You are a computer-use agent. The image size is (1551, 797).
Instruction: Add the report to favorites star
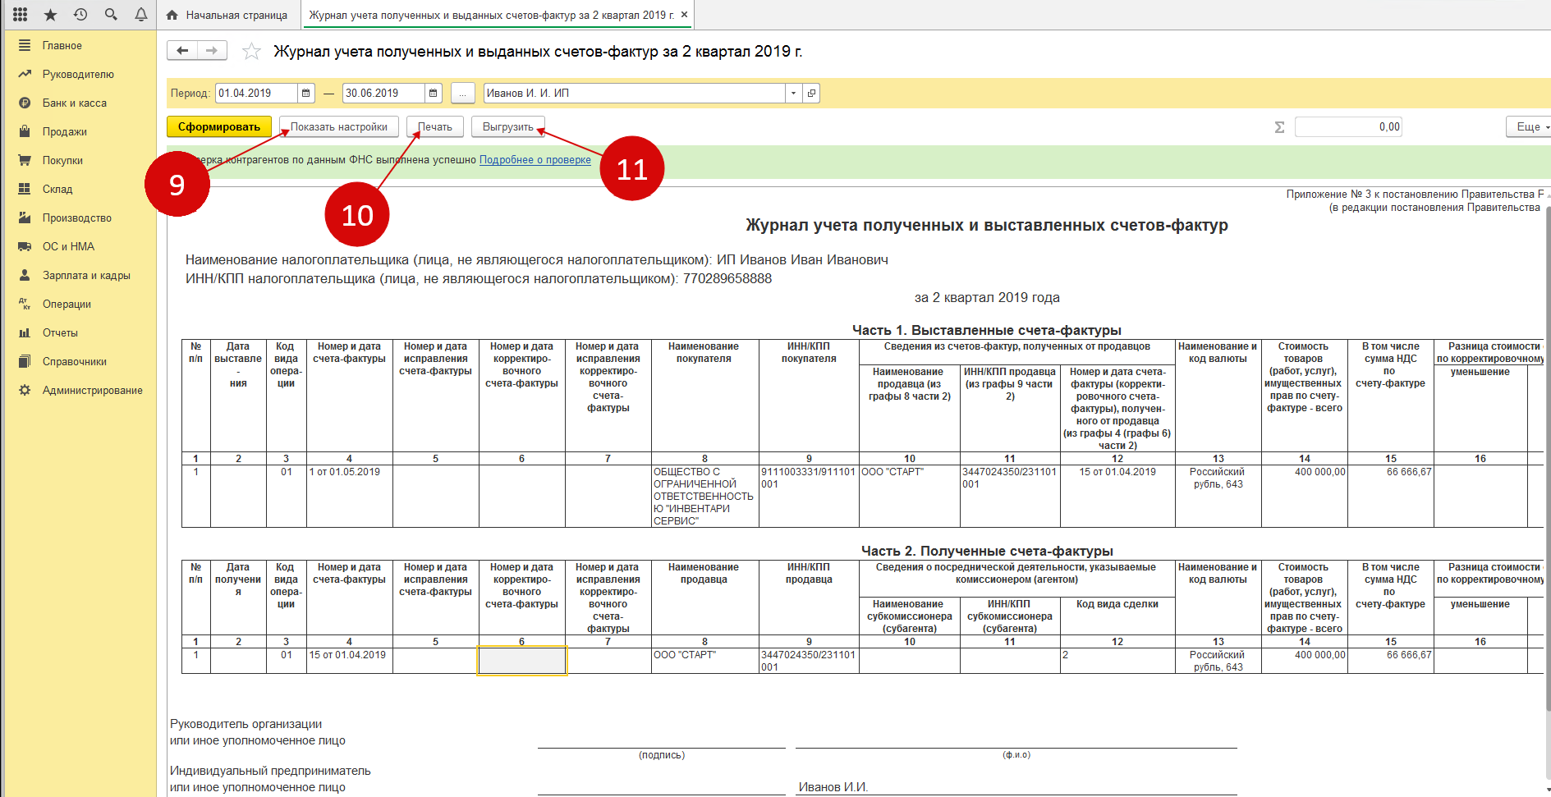251,52
